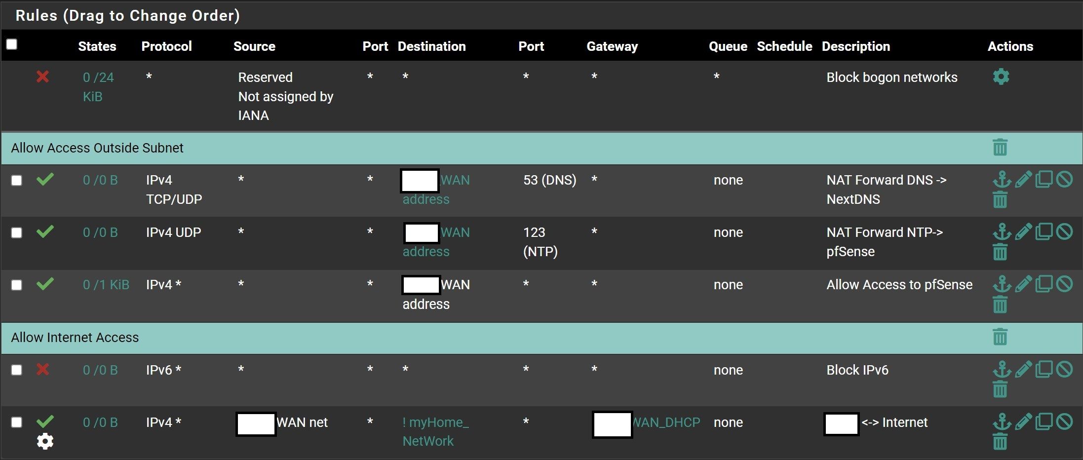The width and height of the screenshot is (1083, 460).
Task: Open the myHome_NetWork alias link
Action: [x=435, y=431]
